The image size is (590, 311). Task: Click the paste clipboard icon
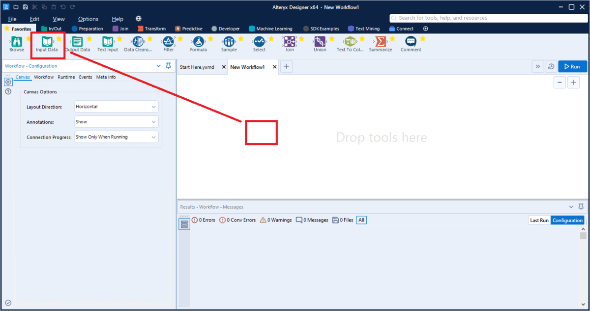point(54,7)
